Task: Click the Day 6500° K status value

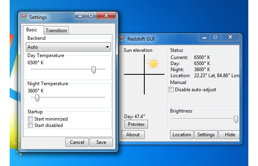Action: (202, 64)
